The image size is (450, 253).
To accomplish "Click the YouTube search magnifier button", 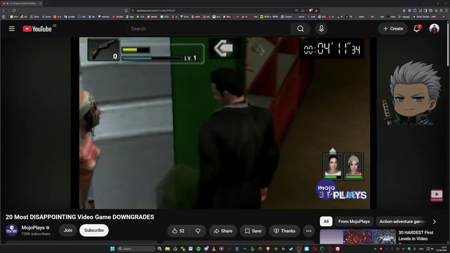I will click(301, 29).
